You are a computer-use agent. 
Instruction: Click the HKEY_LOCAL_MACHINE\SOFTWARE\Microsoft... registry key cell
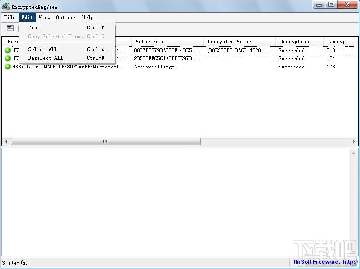point(70,67)
